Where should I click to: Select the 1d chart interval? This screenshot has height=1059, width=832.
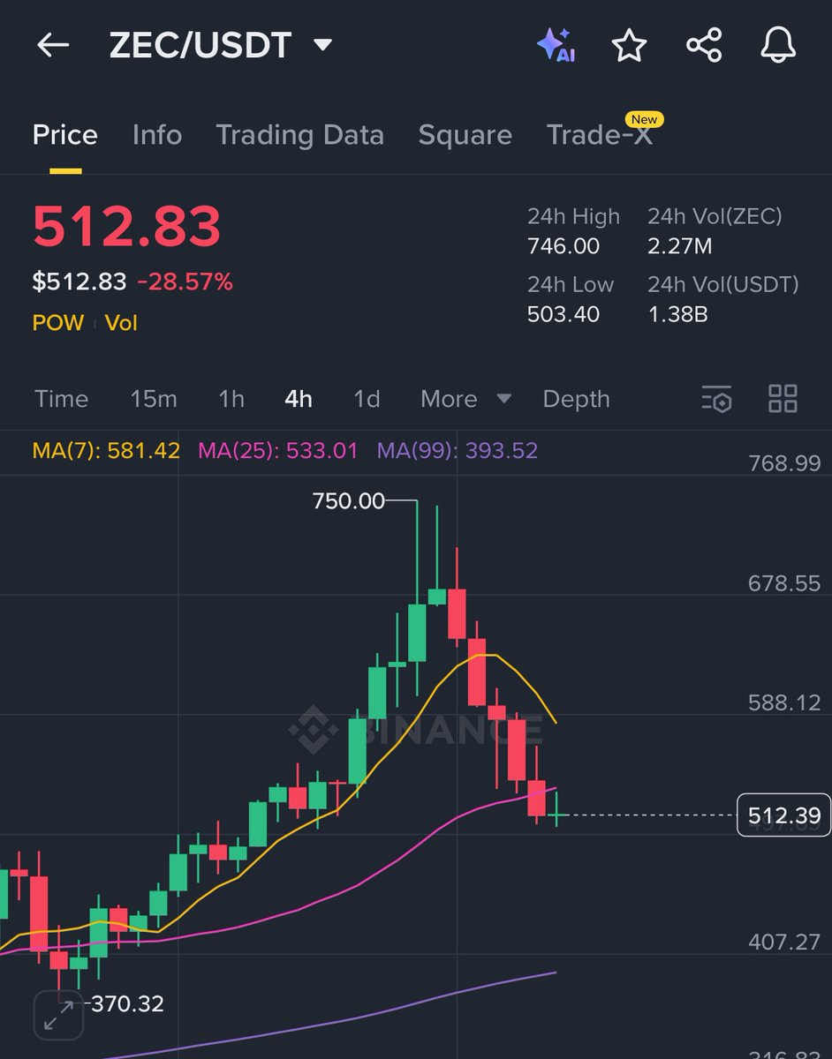click(x=367, y=399)
